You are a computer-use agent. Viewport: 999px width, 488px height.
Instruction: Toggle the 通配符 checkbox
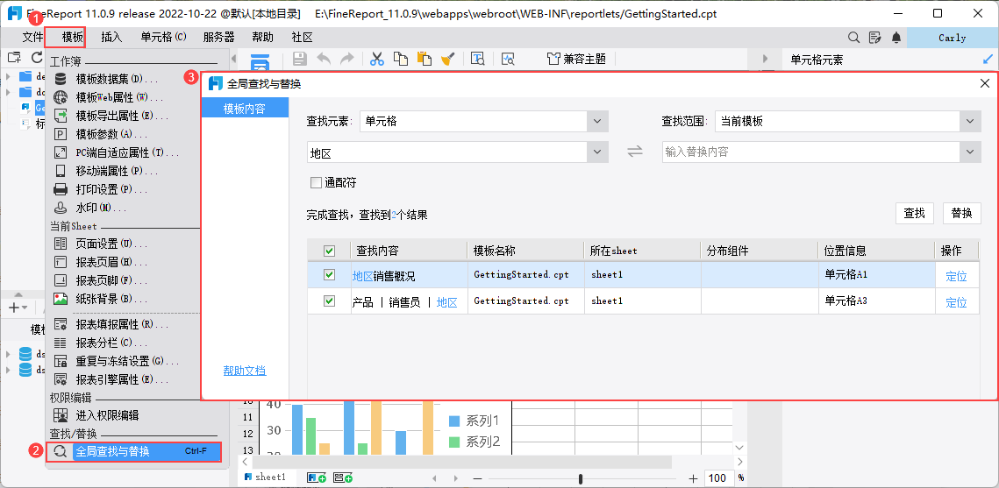point(316,183)
